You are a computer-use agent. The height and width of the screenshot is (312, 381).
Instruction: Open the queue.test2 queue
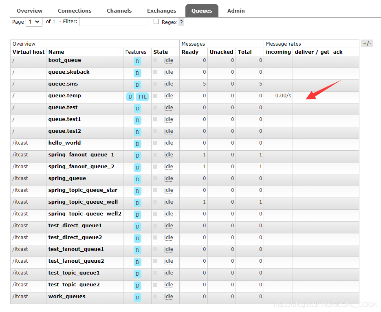point(65,131)
